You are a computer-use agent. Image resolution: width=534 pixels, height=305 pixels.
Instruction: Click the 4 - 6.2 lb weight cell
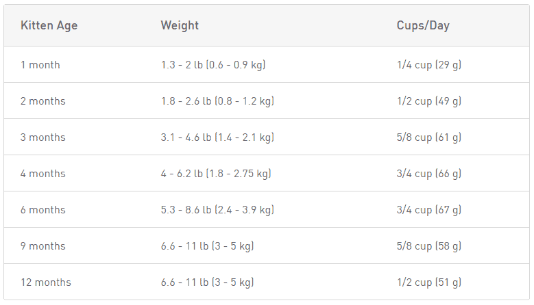click(216, 174)
